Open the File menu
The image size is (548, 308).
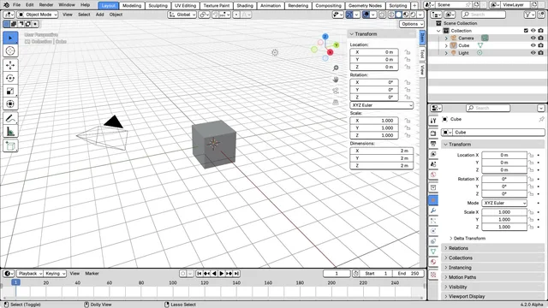pyautogui.click(x=16, y=5)
